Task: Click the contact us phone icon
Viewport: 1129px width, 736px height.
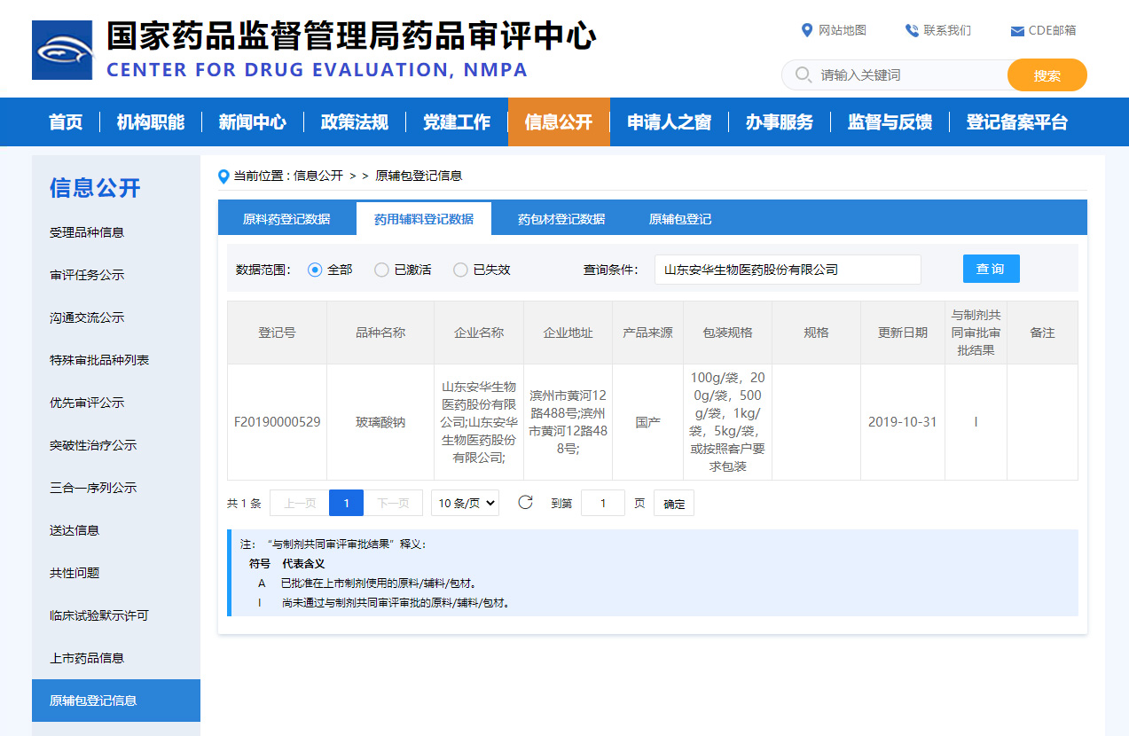Action: point(912,30)
